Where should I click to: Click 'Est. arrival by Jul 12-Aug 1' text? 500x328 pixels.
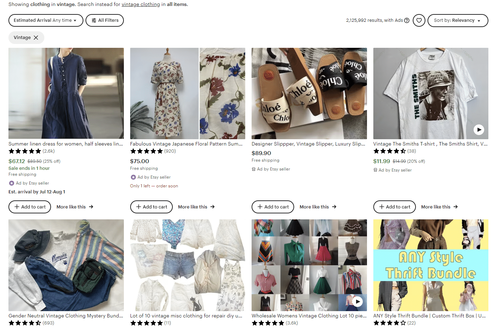pyautogui.click(x=37, y=192)
